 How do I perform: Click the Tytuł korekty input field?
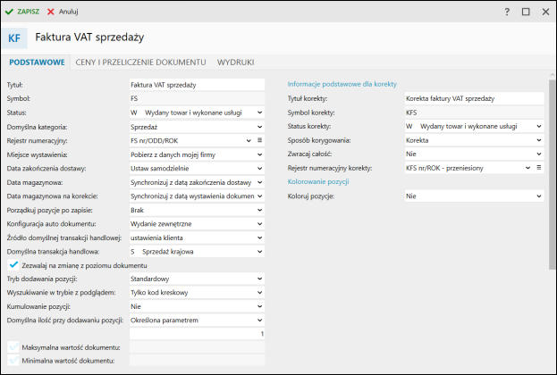(x=474, y=98)
